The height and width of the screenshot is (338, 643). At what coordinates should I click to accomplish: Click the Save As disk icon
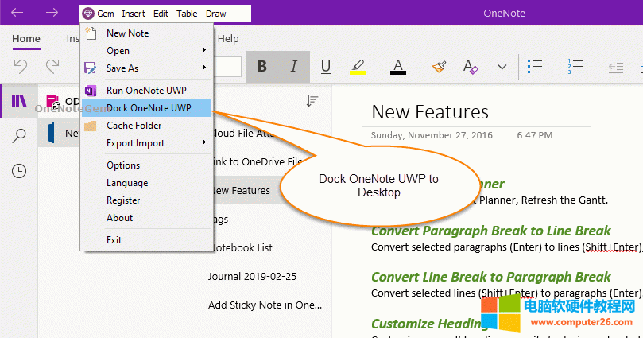91,68
